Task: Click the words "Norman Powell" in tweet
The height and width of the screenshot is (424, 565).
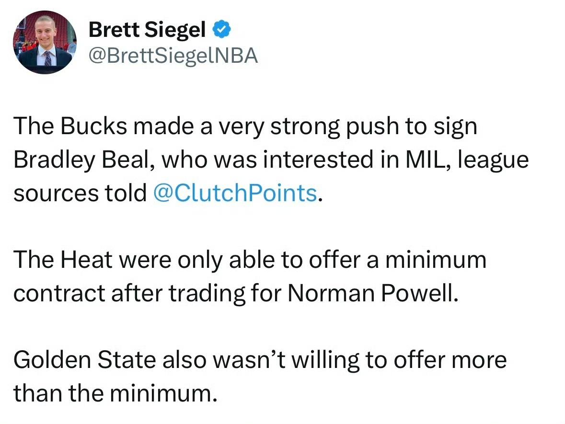Action: click(x=373, y=293)
